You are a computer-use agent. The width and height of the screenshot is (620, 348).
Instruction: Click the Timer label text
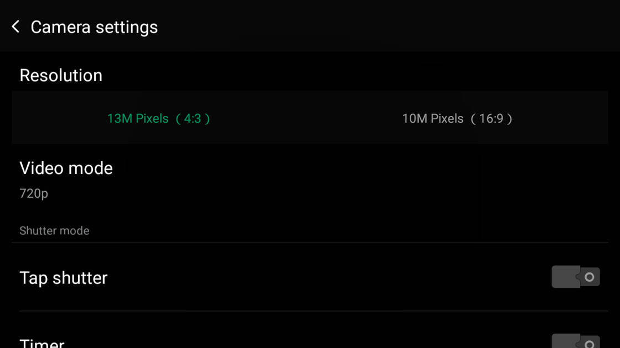click(42, 343)
